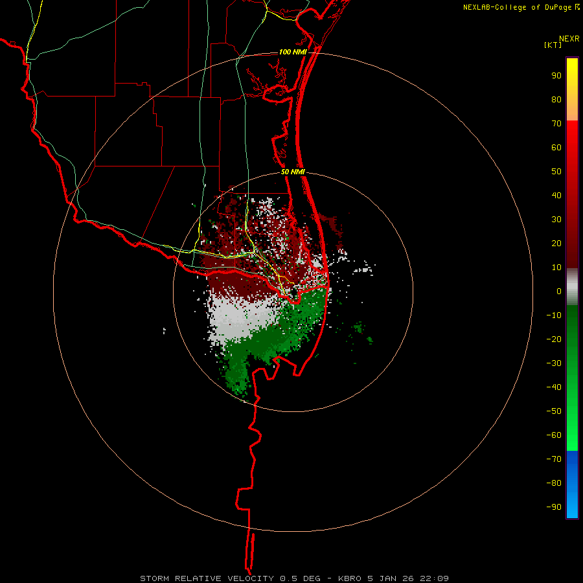Viewport: 583px width, 583px height.
Task: Pick the gray zero-velocity band of color bar
Action: (572, 287)
